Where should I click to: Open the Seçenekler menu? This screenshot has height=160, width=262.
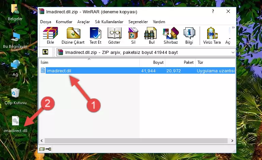click(x=138, y=22)
